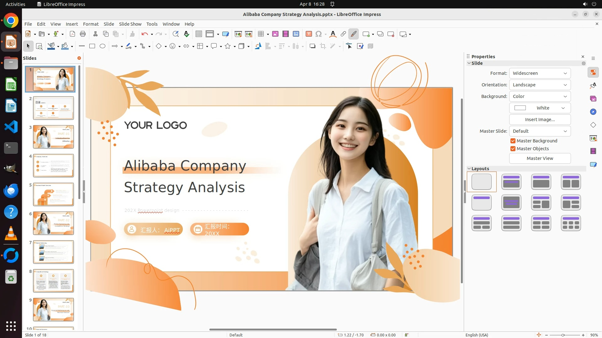Click the Master View button
This screenshot has height=338, width=602.
540,158
